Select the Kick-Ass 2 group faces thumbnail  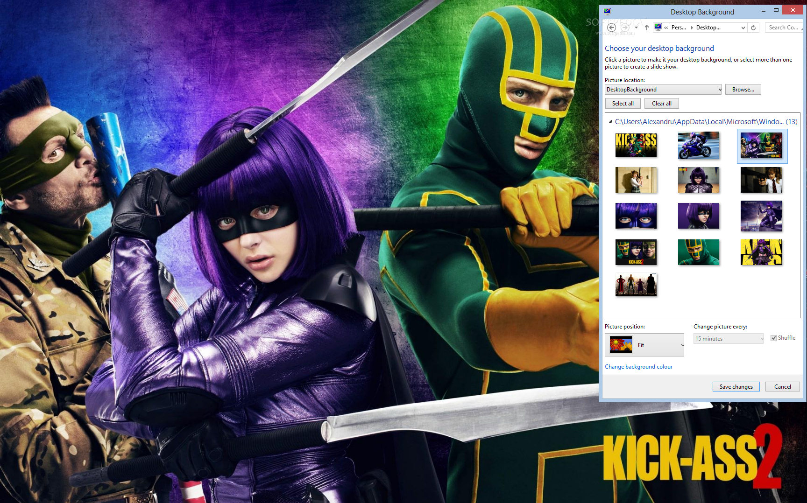tap(636, 252)
